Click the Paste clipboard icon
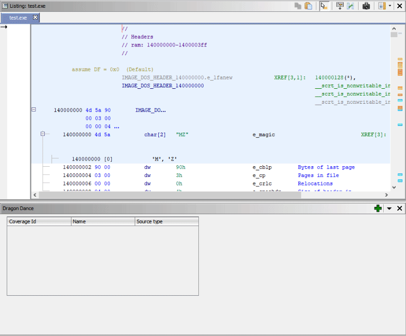 308,6
